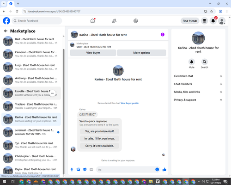The height and width of the screenshot is (185, 231).
Task: Expand Privacy & support section
Action: tap(198, 100)
